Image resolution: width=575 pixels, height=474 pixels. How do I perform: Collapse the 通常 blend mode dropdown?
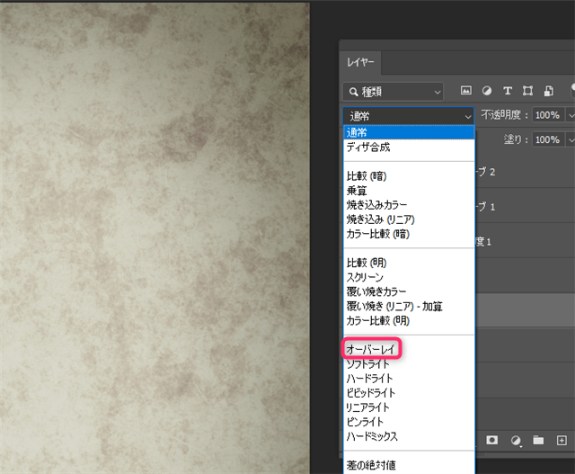(409, 116)
